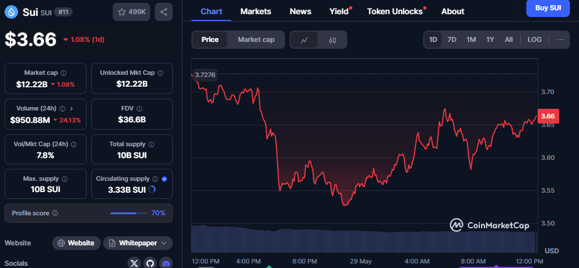
Task: Toggle LOG scale on chart
Action: [534, 40]
